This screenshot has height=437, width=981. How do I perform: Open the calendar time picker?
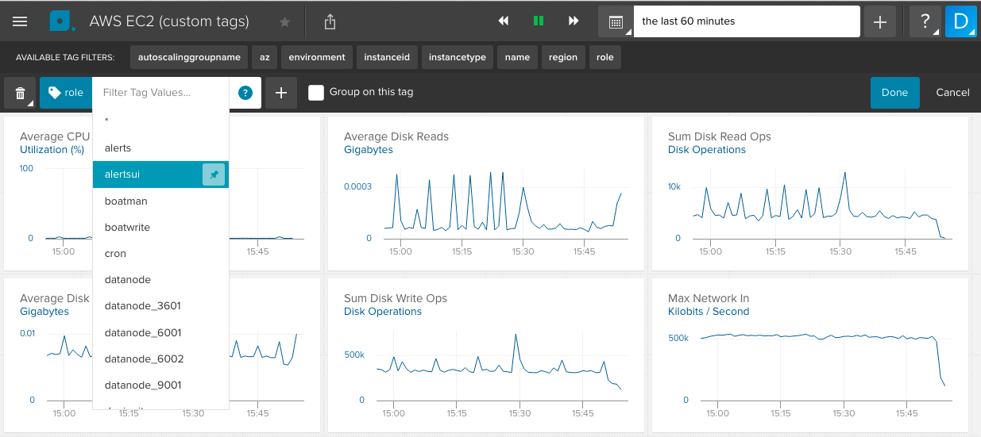click(x=616, y=22)
